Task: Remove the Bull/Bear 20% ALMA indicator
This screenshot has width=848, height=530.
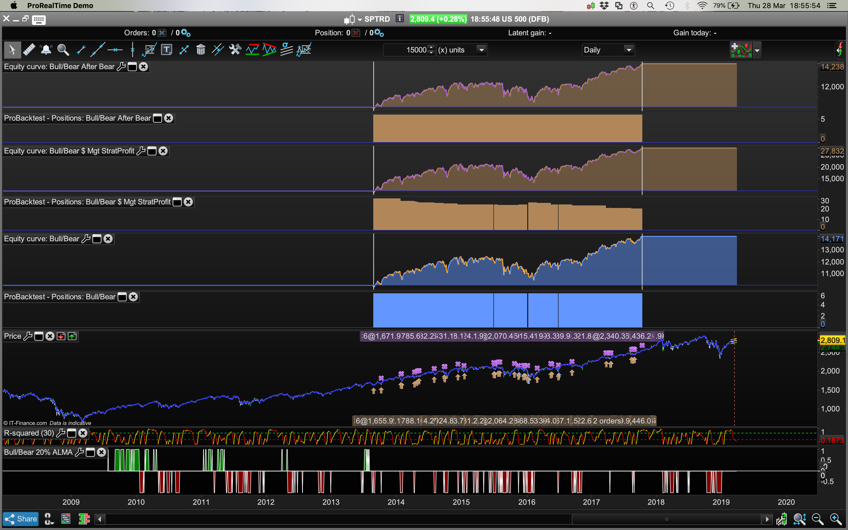Action: (102, 452)
